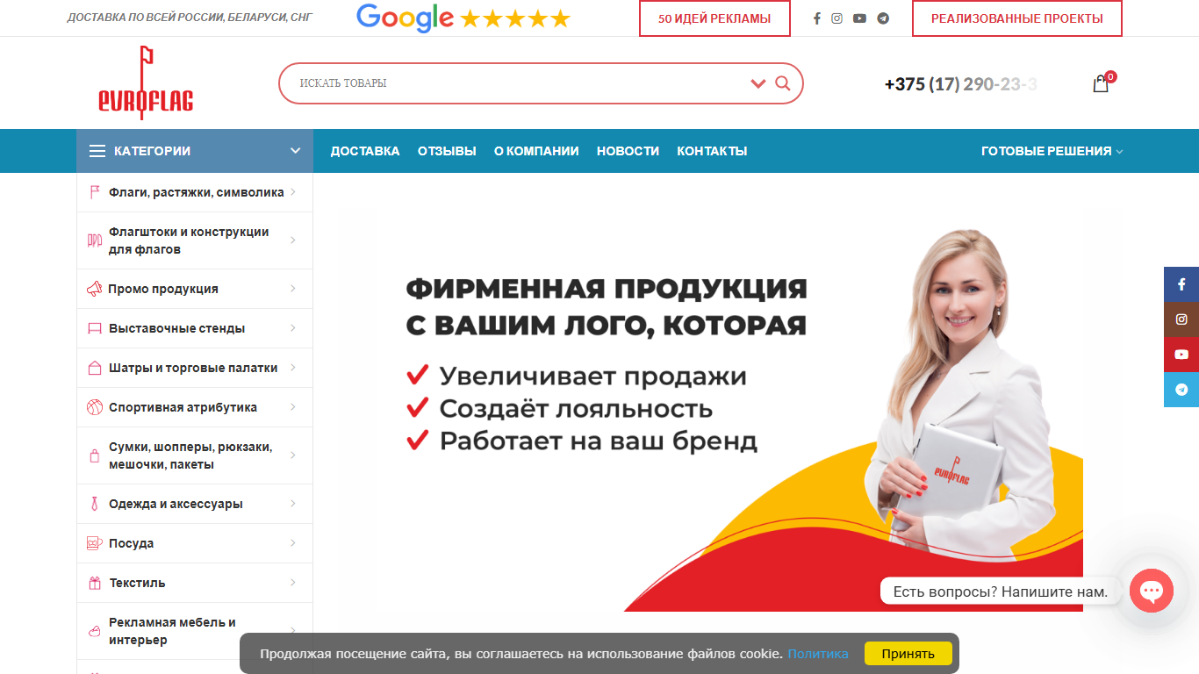Open the cookie Политика link

pyautogui.click(x=818, y=654)
